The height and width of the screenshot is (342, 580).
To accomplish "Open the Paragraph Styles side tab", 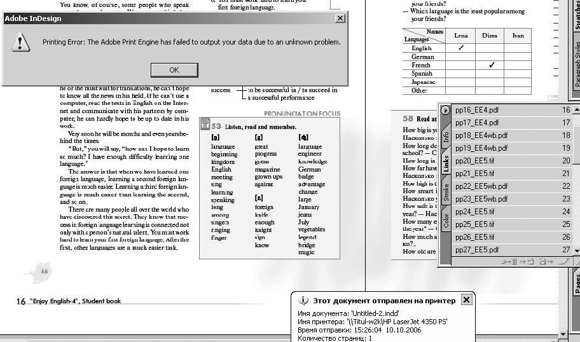I will tap(576, 63).
